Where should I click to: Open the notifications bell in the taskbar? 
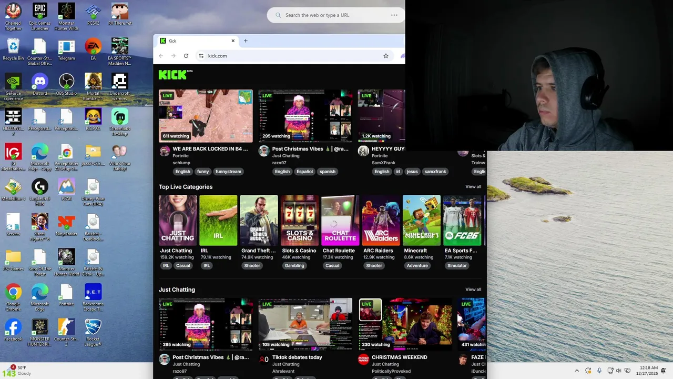[x=664, y=371]
